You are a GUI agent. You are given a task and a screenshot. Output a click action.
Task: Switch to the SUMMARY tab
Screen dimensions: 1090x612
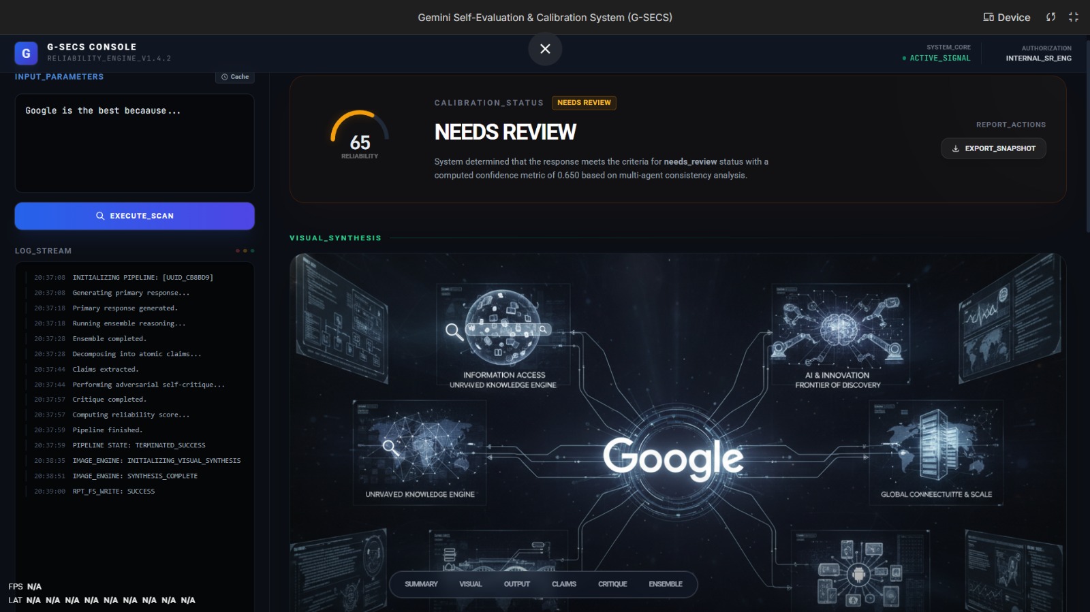(421, 584)
